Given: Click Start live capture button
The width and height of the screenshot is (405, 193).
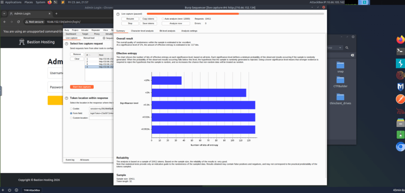Looking at the screenshot, I should coord(82,87).
